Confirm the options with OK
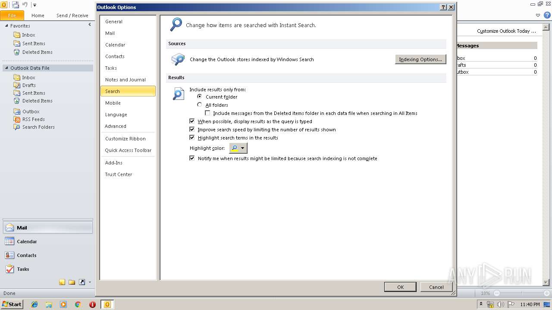The width and height of the screenshot is (552, 310). pyautogui.click(x=400, y=287)
